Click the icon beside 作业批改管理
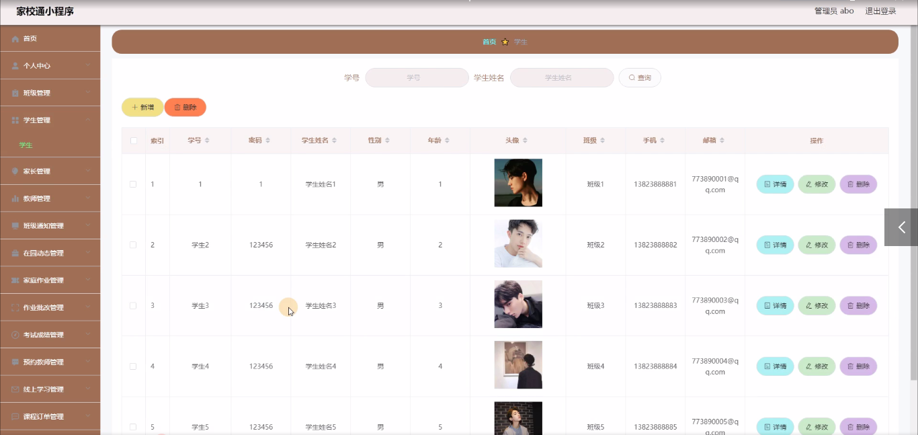The height and width of the screenshot is (435, 918). (x=15, y=308)
